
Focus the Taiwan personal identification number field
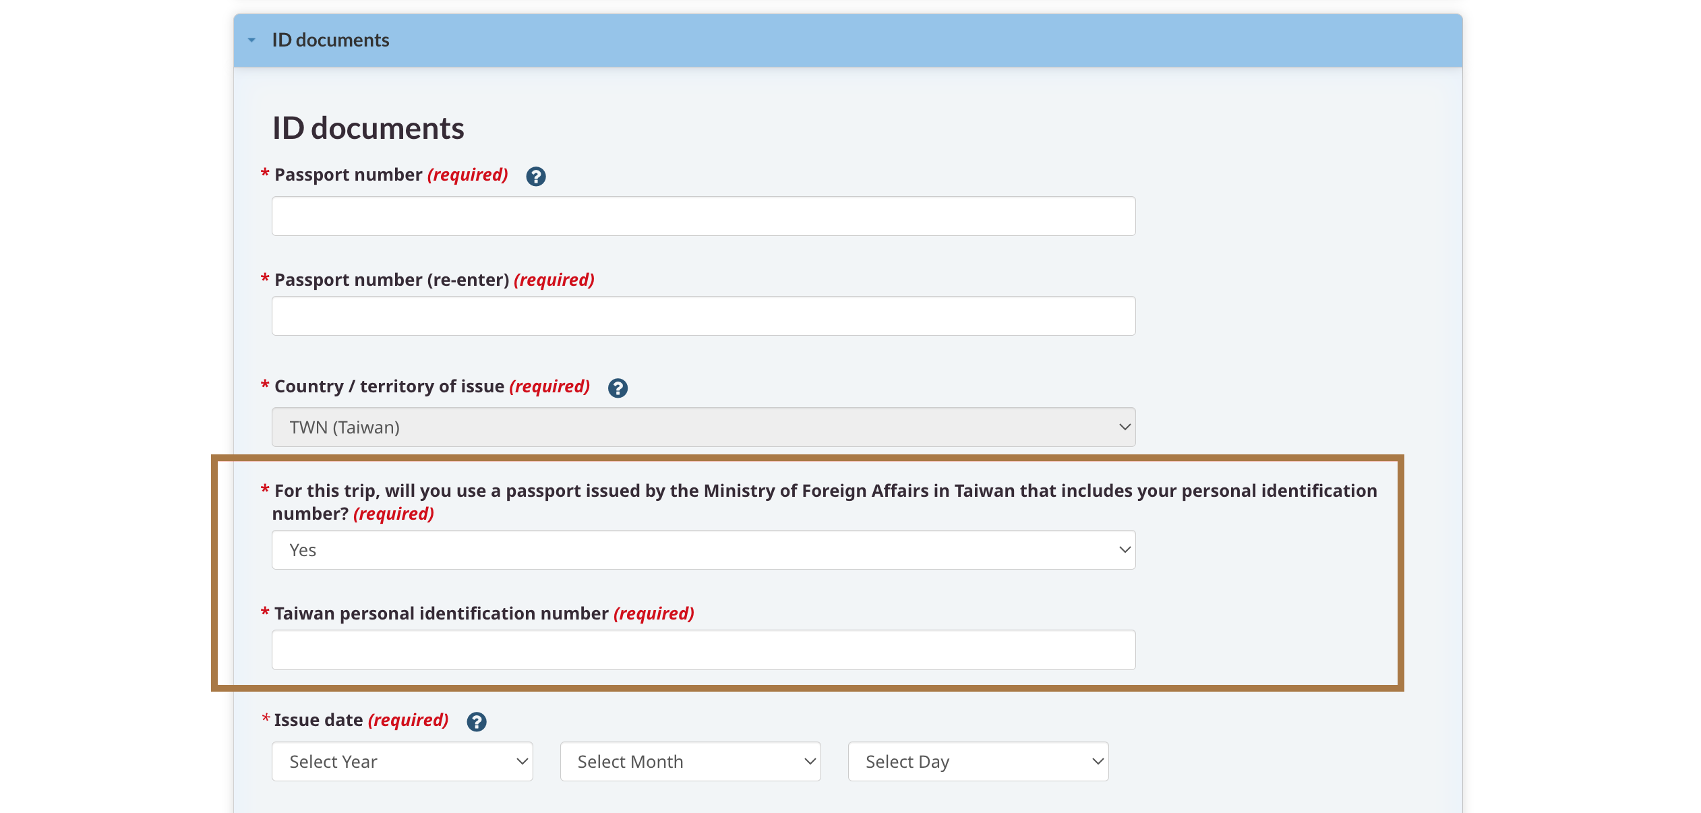point(703,650)
